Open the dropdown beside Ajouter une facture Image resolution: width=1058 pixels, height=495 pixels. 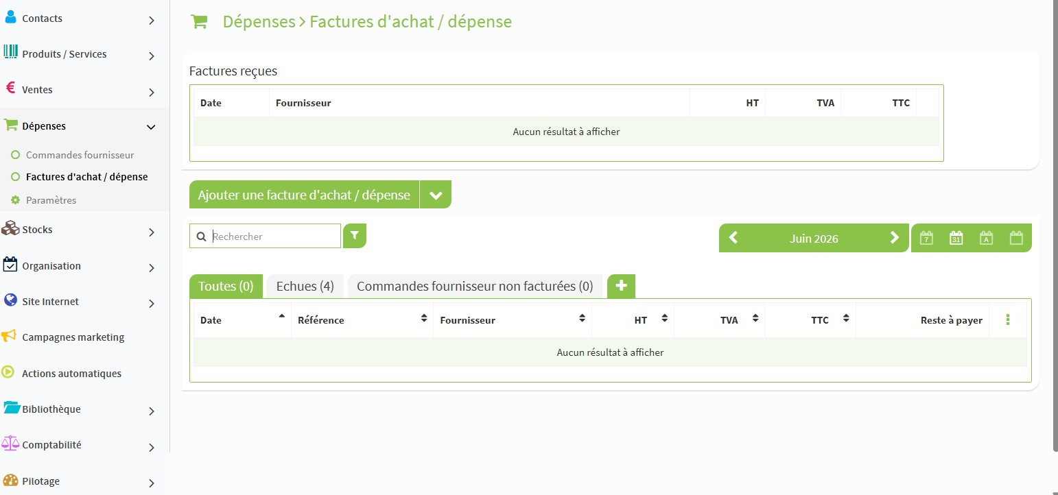(x=436, y=195)
